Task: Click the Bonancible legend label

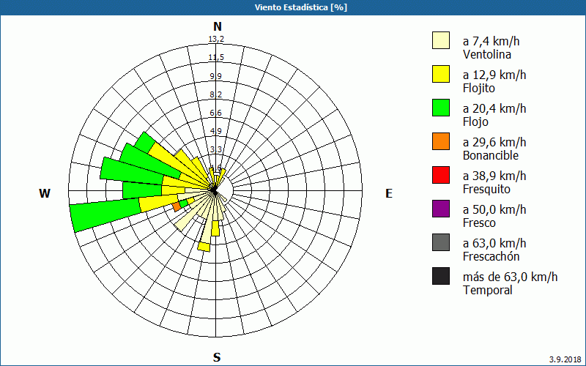Action: pyautogui.click(x=490, y=155)
